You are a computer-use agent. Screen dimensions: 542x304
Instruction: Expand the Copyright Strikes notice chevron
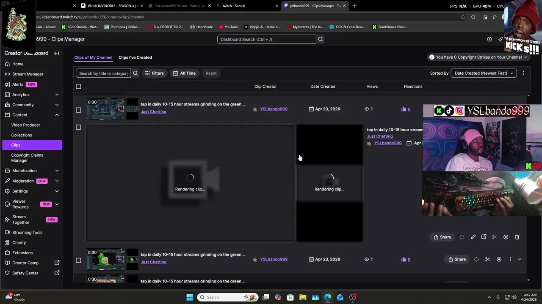pyautogui.click(x=525, y=57)
